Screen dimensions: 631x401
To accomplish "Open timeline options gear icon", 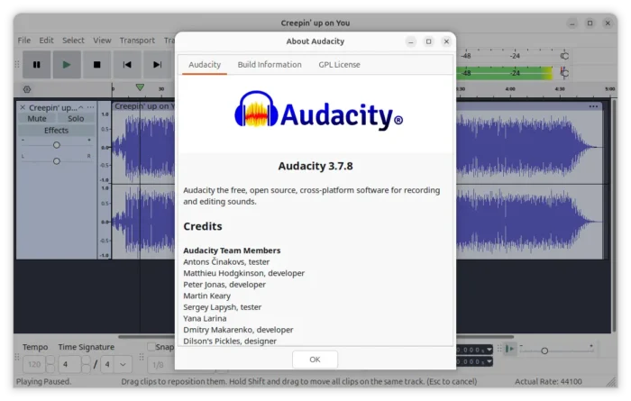I will pyautogui.click(x=27, y=89).
